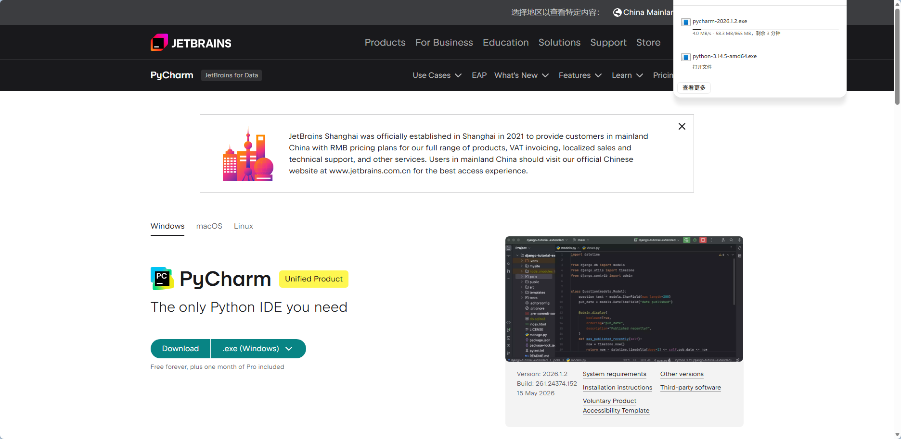The image size is (901, 439).
Task: Click the JetBrains logo
Action: click(x=191, y=43)
